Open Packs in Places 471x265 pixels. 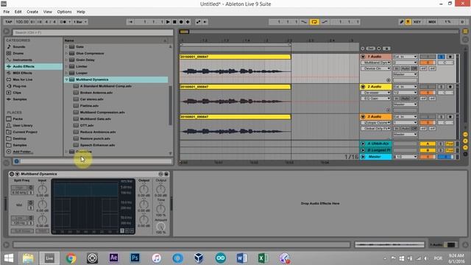[18, 119]
